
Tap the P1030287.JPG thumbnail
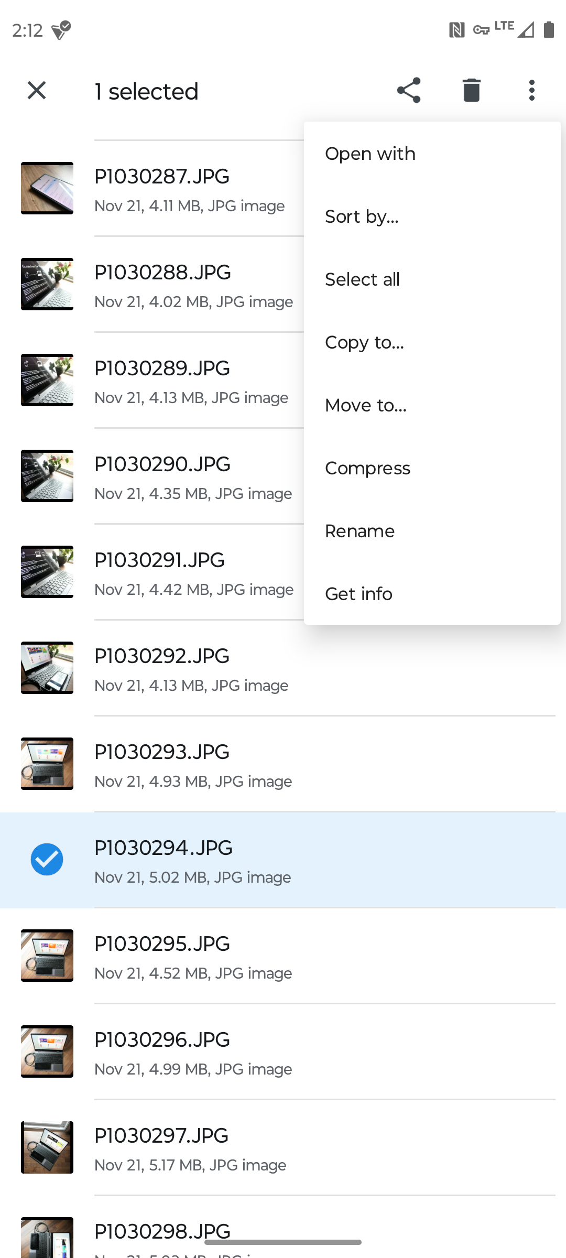coord(47,188)
